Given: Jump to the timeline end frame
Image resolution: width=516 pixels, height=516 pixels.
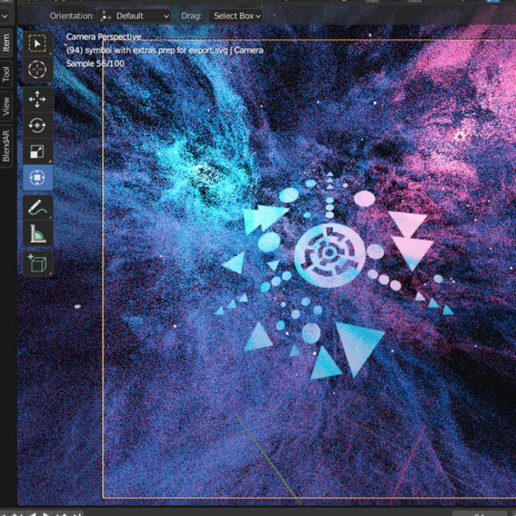Looking at the screenshot, I should tap(75, 514).
